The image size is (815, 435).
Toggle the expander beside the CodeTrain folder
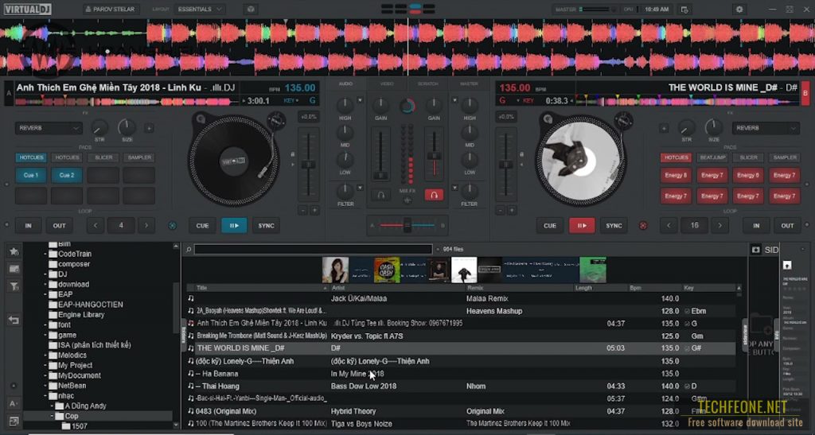click(x=45, y=254)
